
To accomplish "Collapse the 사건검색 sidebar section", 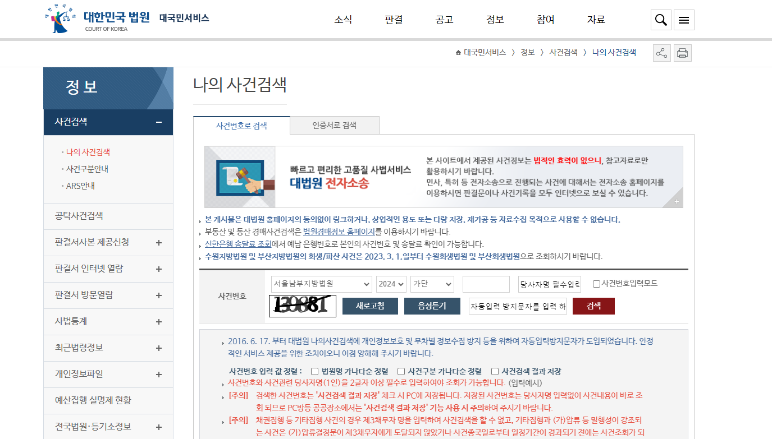I will pos(159,122).
